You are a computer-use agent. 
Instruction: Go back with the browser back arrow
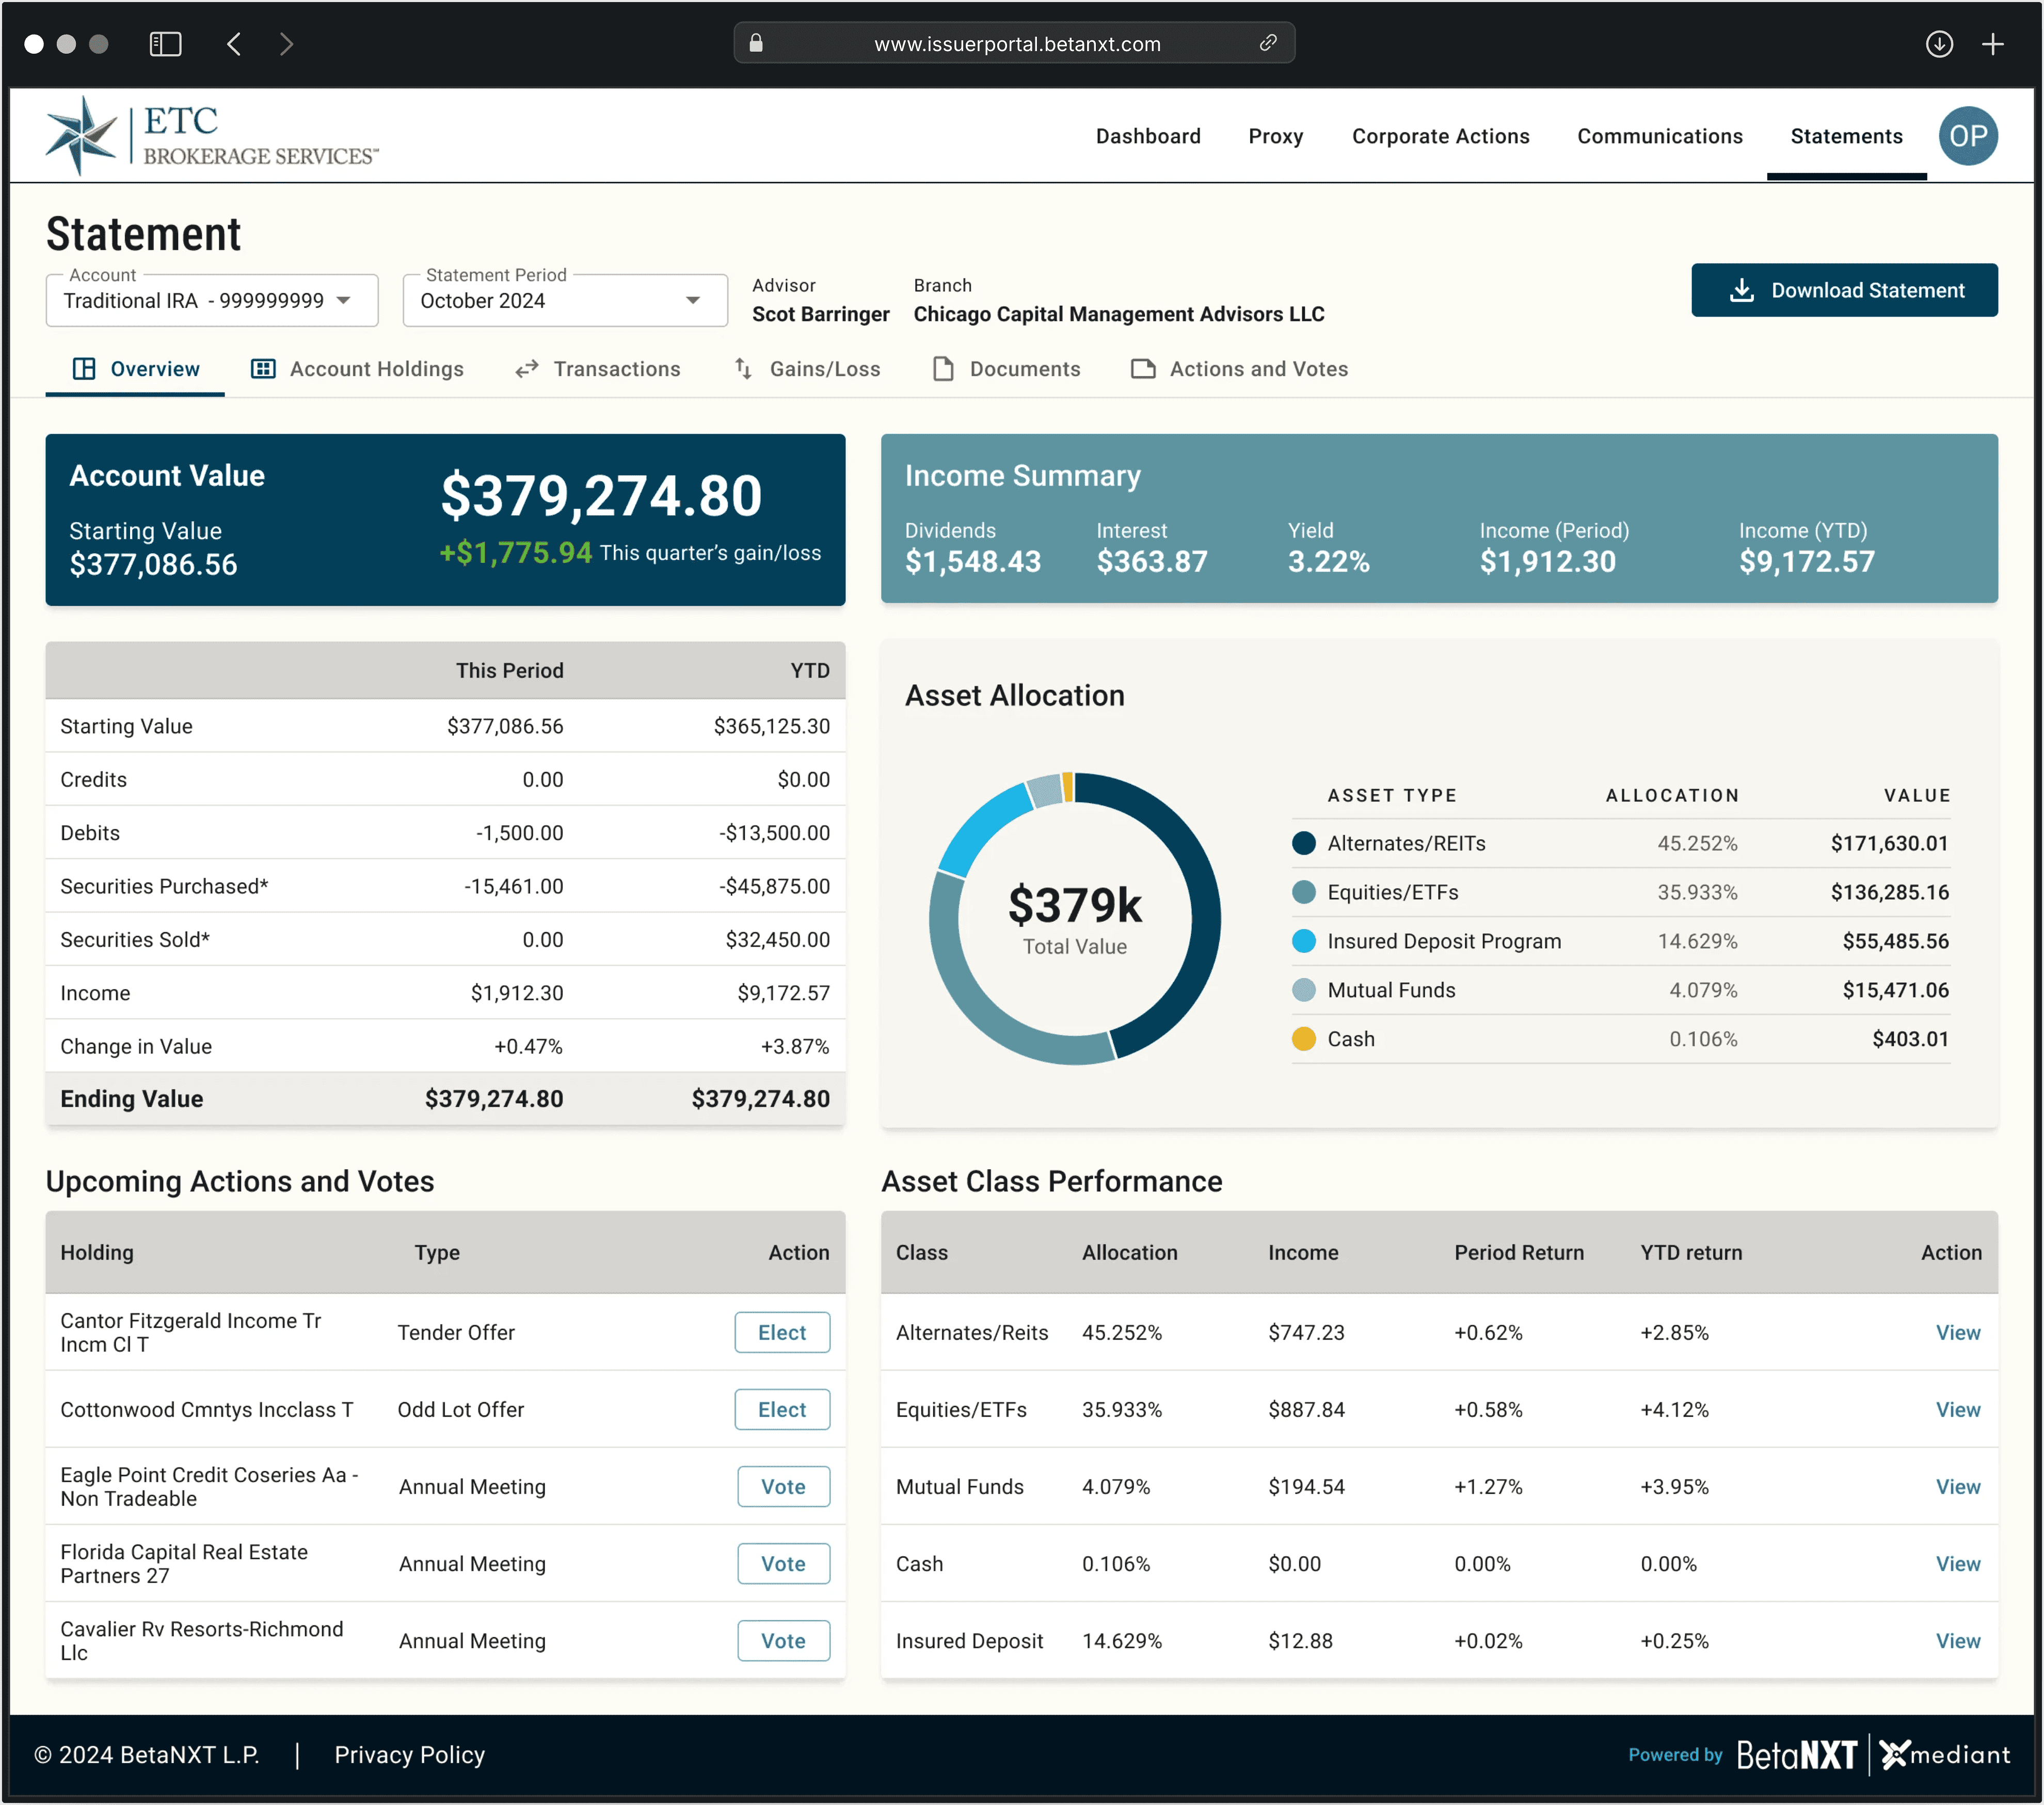pyautogui.click(x=234, y=44)
